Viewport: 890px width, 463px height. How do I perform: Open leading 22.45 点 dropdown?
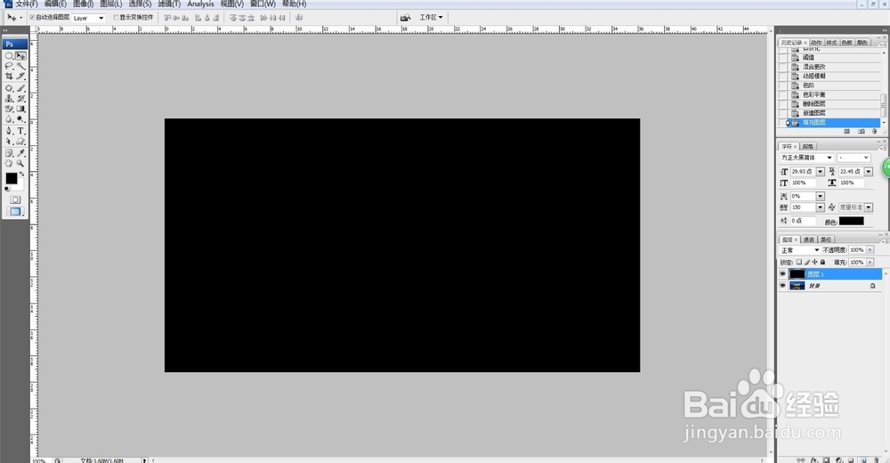pos(869,172)
